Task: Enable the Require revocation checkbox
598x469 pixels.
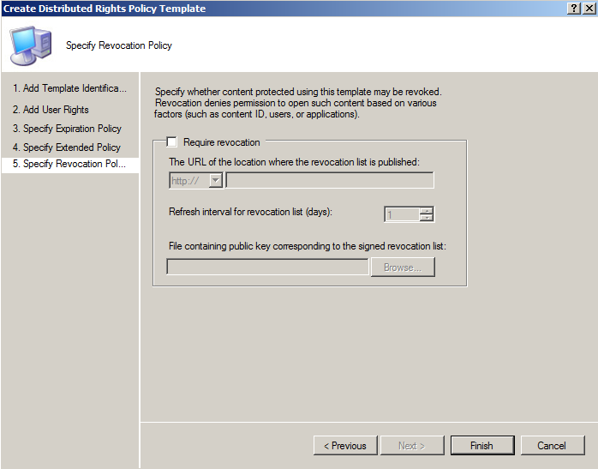Action: [172, 142]
